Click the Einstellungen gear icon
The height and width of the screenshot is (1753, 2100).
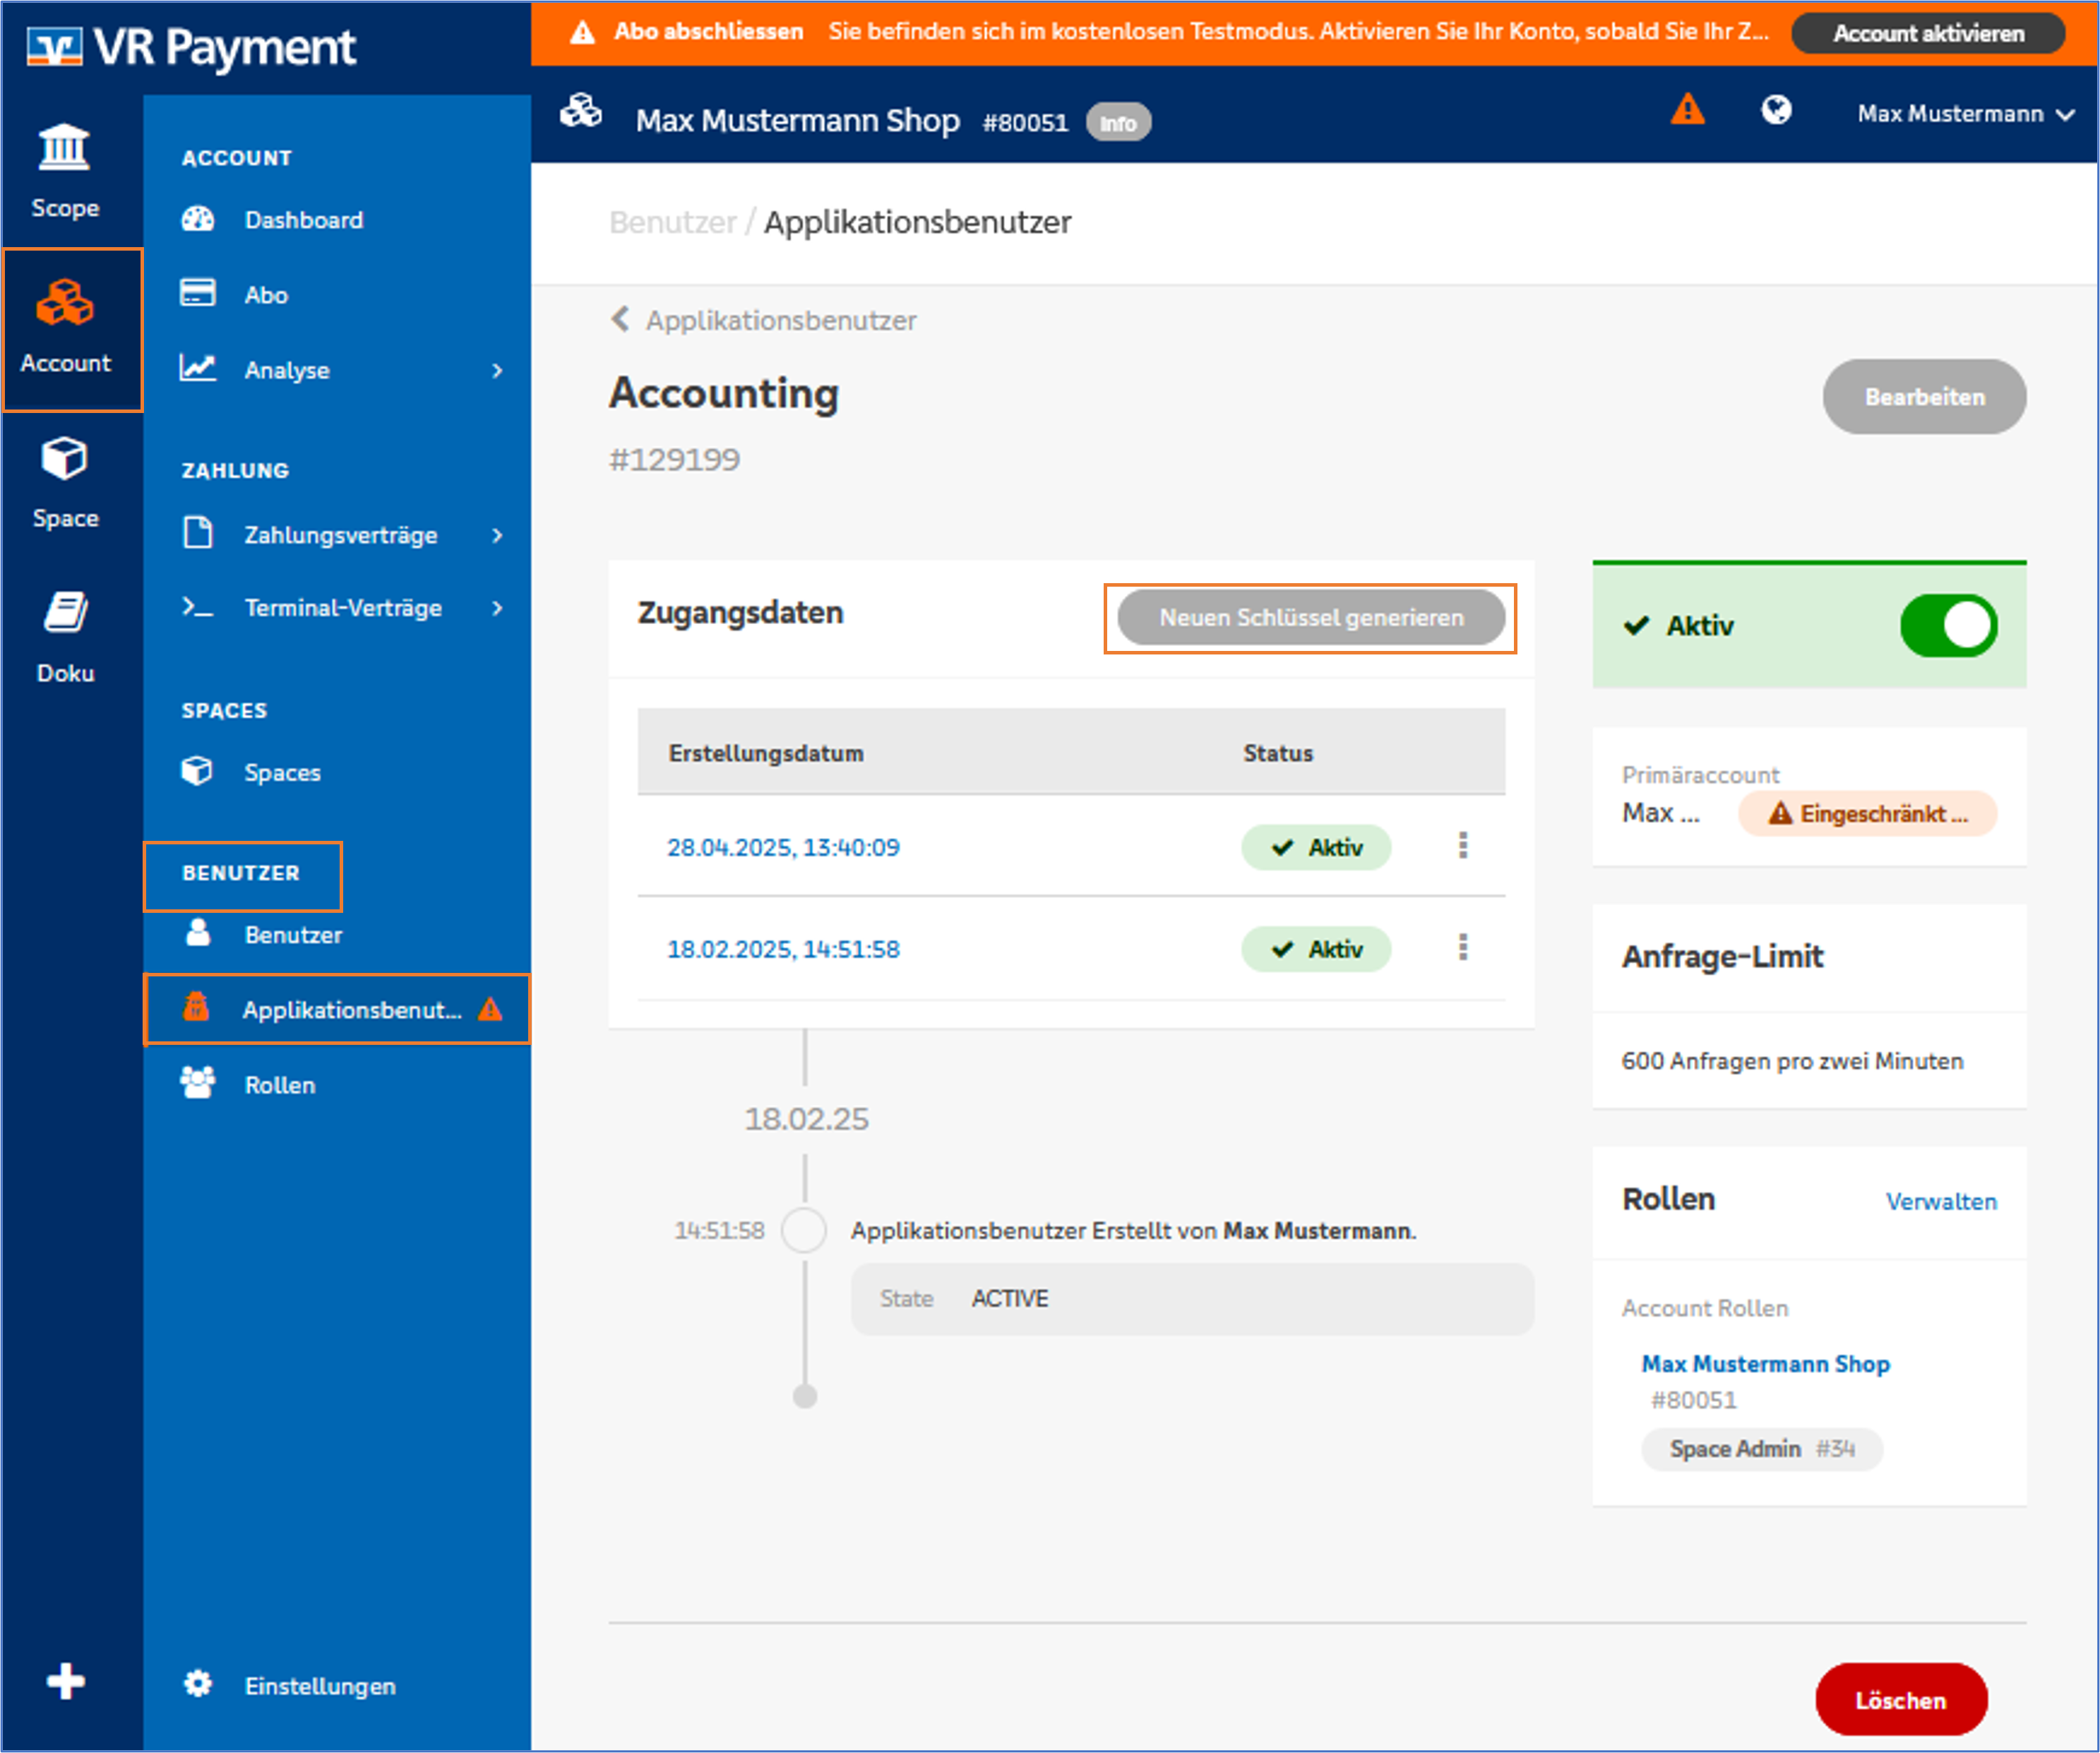pyautogui.click(x=198, y=1684)
